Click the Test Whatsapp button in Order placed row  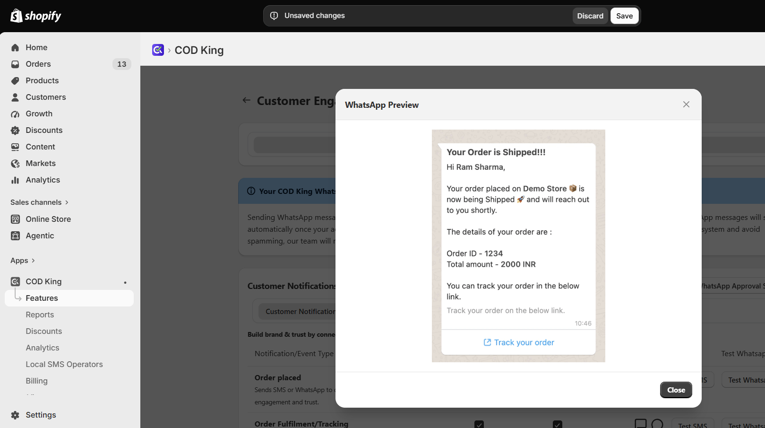click(x=743, y=380)
